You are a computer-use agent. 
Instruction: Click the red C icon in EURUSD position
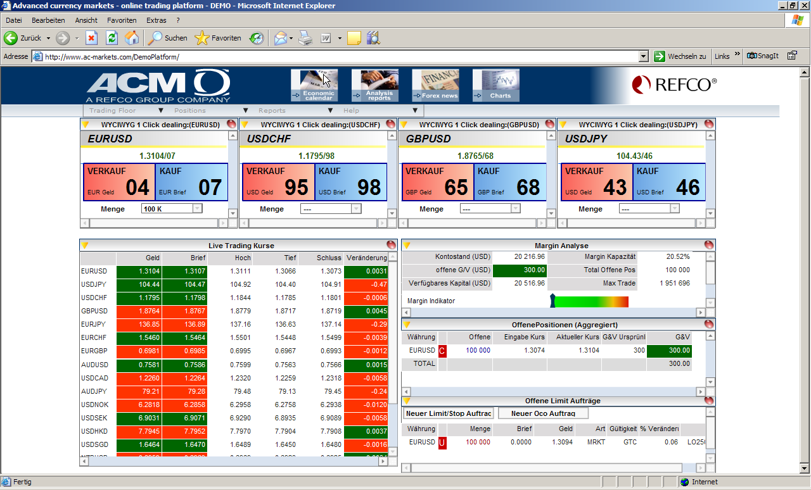[442, 350]
